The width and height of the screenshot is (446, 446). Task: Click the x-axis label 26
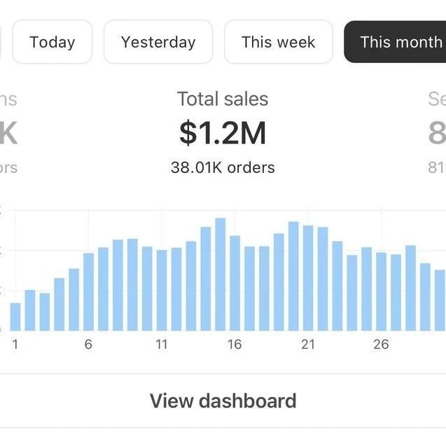pyautogui.click(x=381, y=344)
